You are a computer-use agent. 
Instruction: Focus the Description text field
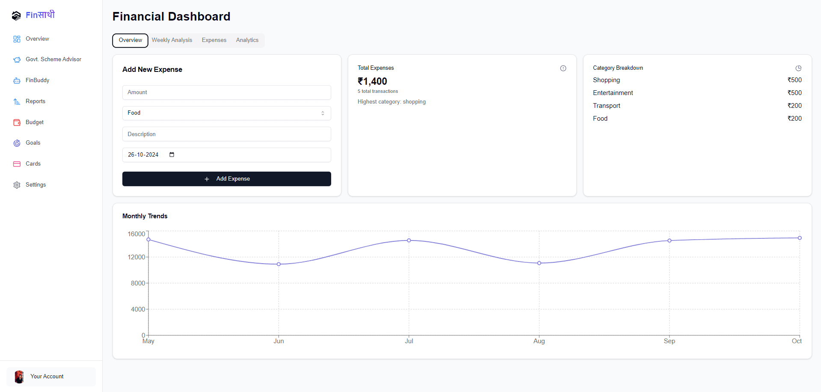click(x=226, y=134)
